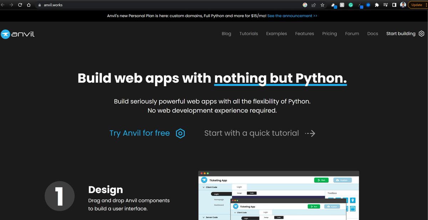Open the Tutorials menu item
Viewport: 428px width, 220px height.
coord(249,33)
